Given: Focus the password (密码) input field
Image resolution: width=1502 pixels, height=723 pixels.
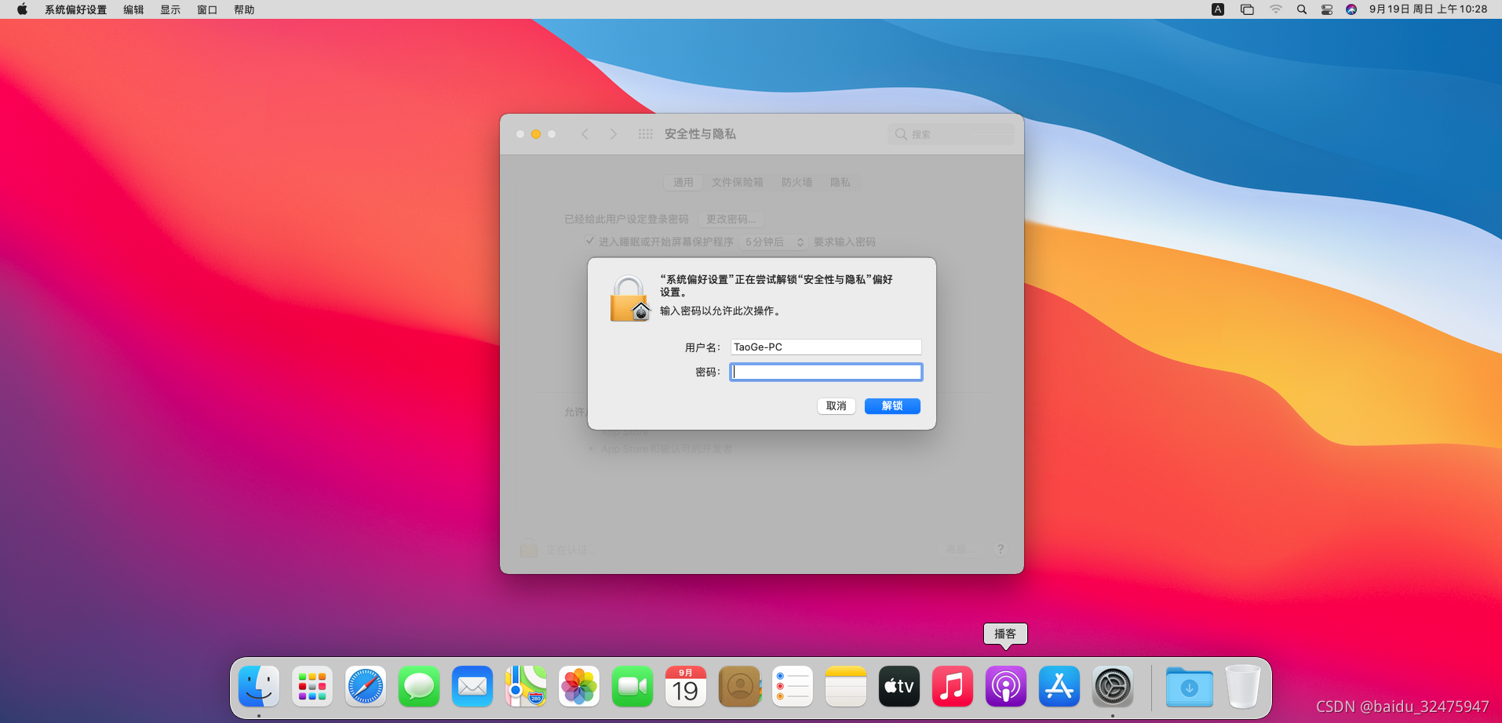Looking at the screenshot, I should pyautogui.click(x=826, y=372).
